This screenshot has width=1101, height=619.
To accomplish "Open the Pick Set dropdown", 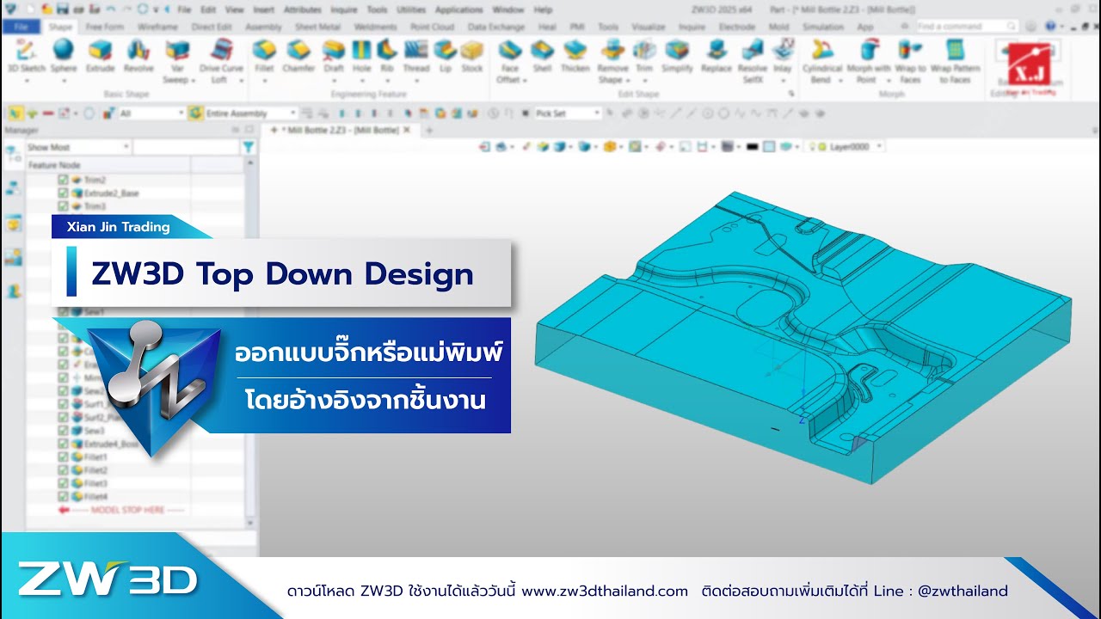I will [568, 113].
